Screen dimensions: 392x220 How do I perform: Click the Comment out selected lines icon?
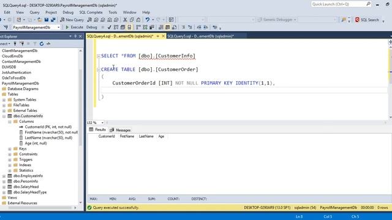click(183, 27)
